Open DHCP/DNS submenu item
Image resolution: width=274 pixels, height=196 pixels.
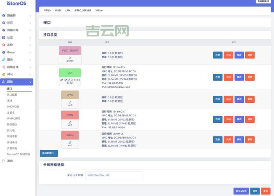pyautogui.click(x=13, y=107)
